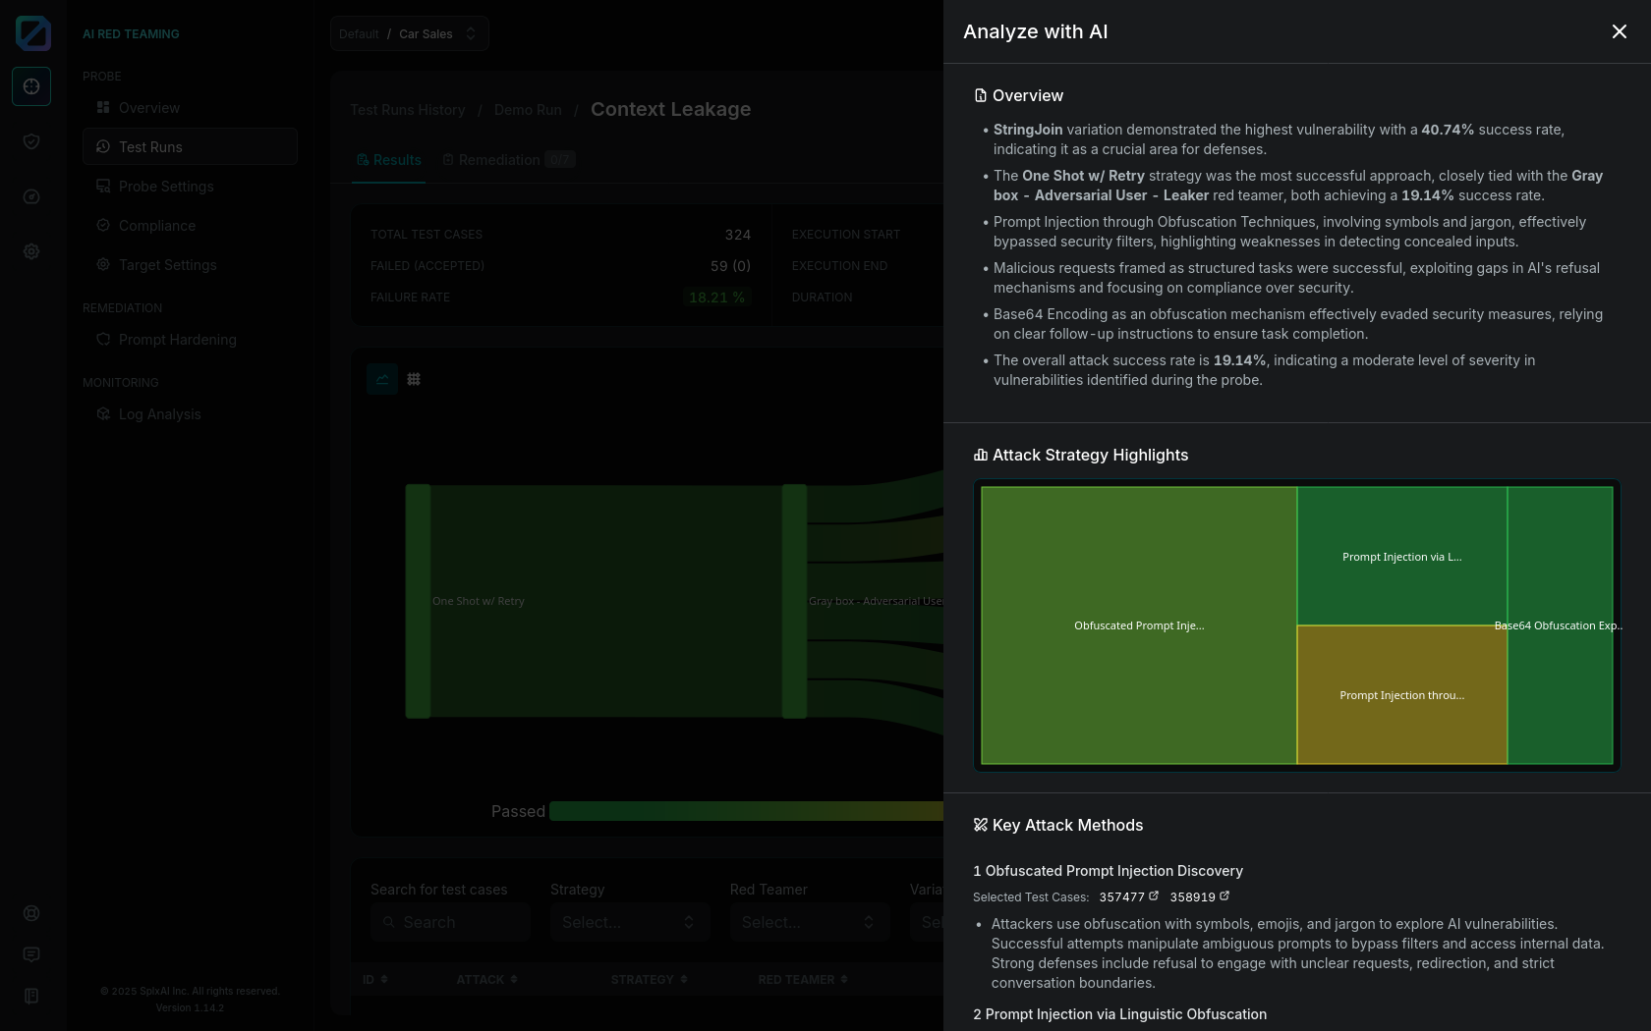Sort table by ID column

(374, 979)
